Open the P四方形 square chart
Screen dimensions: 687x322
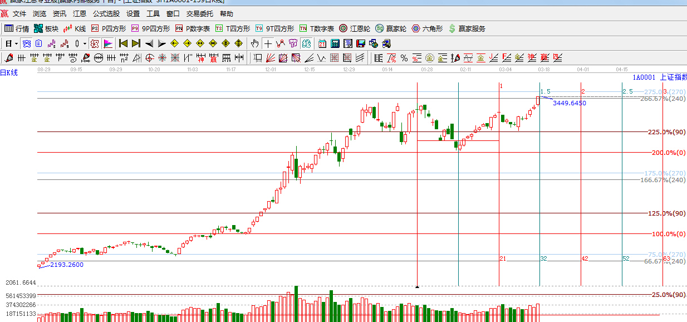tap(109, 28)
